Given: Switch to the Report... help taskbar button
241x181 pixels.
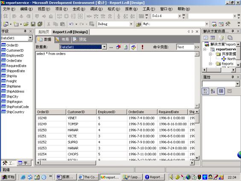Looking at the screenshot, I should [x=155, y=177].
